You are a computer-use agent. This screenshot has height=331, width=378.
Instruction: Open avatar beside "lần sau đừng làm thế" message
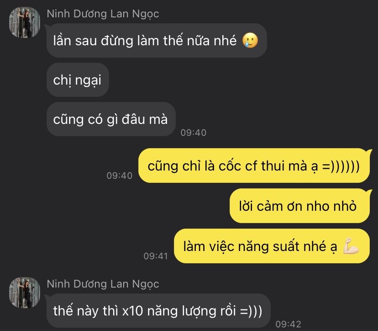coord(25,22)
